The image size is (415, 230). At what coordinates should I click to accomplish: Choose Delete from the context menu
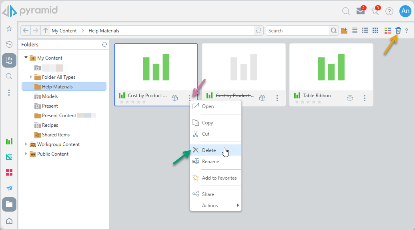click(x=209, y=150)
